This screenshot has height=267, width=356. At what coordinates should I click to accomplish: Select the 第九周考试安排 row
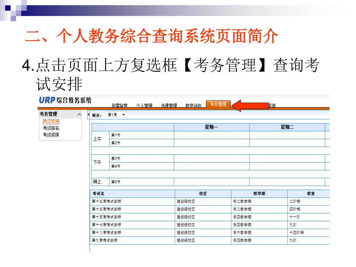[210, 240]
